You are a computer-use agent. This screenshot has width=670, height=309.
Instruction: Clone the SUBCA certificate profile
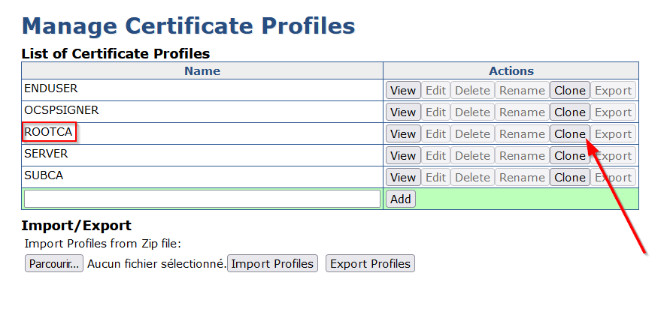tap(570, 177)
